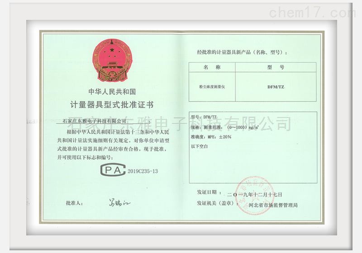Click the heading 中华人民共和国

pos(112,92)
